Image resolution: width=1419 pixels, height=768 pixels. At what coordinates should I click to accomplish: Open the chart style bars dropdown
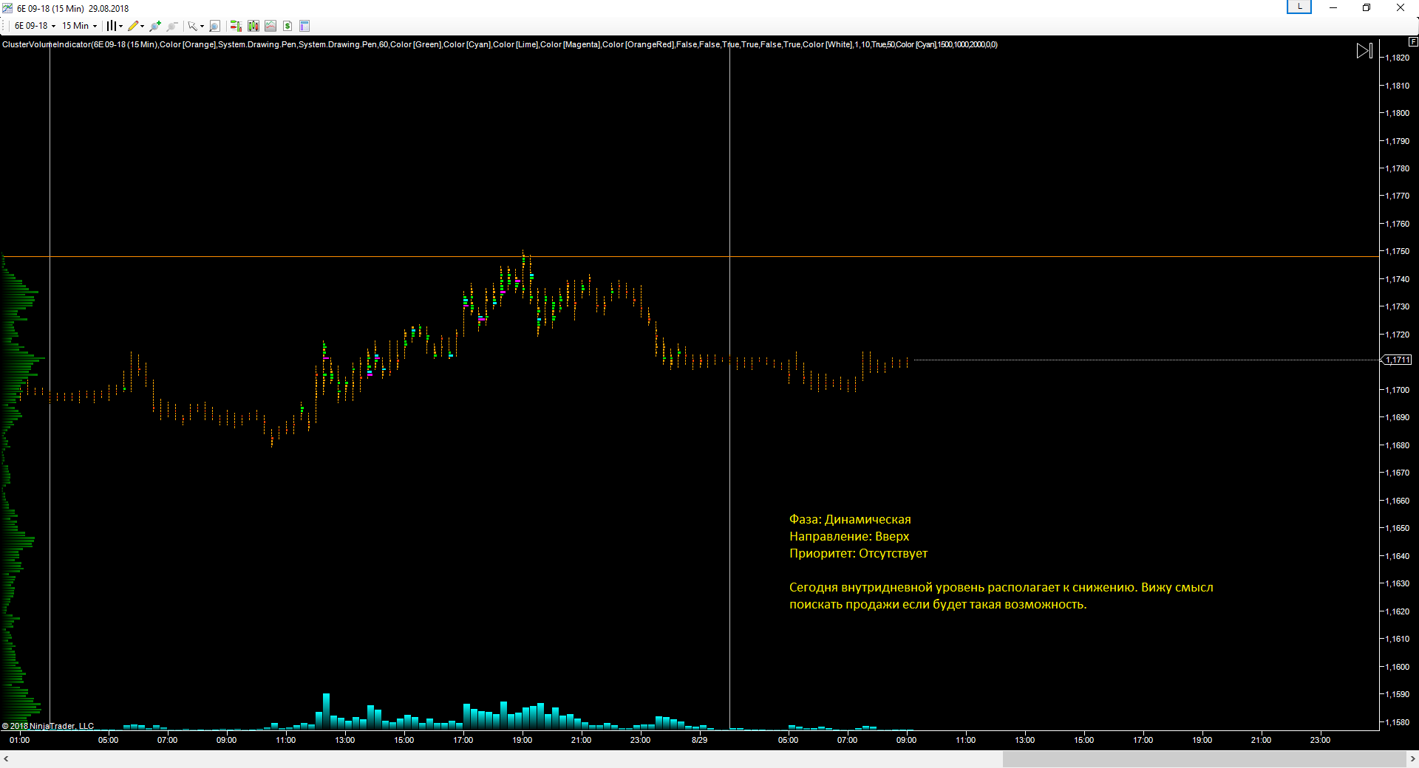[x=114, y=26]
